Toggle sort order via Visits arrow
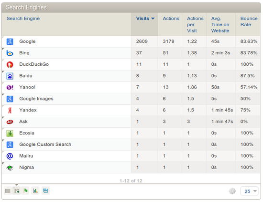Viewport: 263px width, 202px height. 153,19
